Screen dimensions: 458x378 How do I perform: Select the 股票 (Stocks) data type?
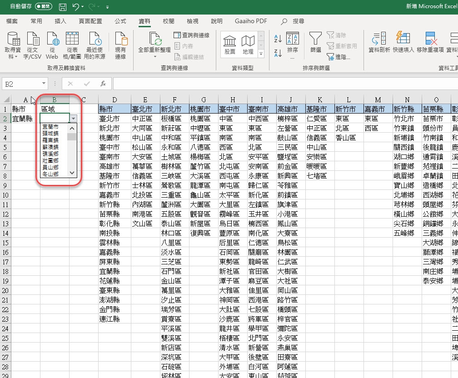click(x=230, y=44)
